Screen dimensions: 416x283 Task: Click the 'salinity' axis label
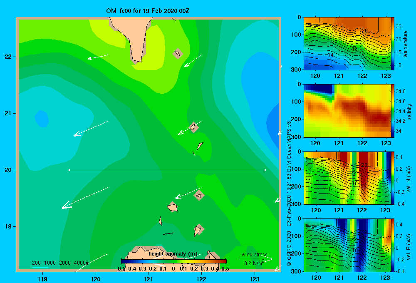coord(409,112)
